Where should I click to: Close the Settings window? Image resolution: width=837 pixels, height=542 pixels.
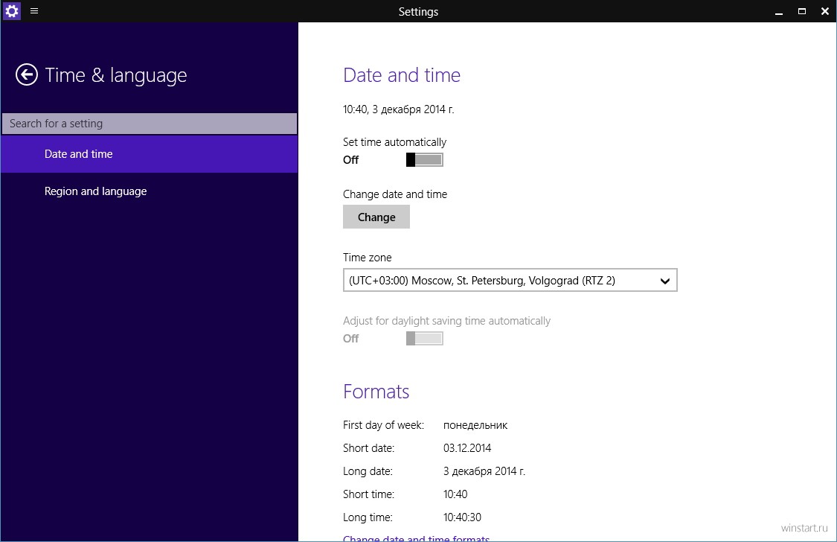[x=824, y=11]
